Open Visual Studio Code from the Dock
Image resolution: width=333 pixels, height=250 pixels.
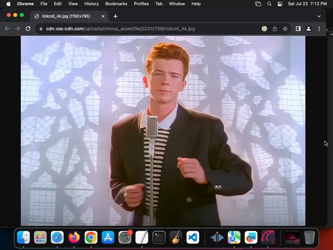pyautogui.click(x=193, y=237)
